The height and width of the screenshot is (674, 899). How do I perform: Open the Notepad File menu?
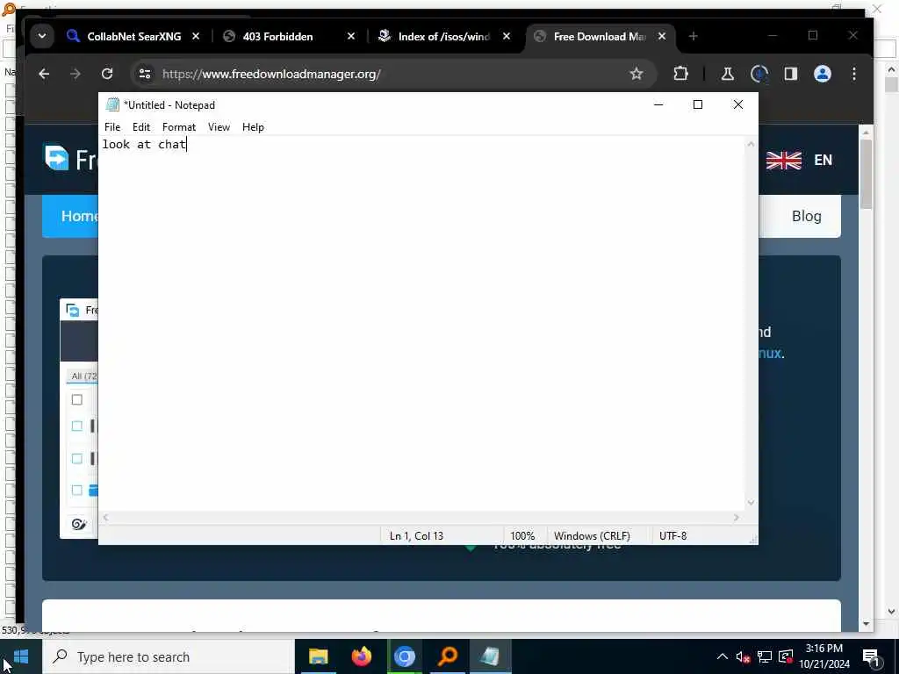112,127
